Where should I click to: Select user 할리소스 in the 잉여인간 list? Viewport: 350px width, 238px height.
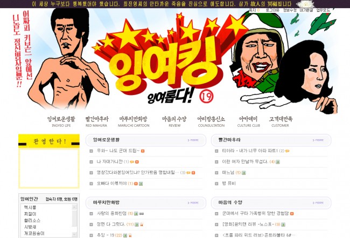click(32, 220)
